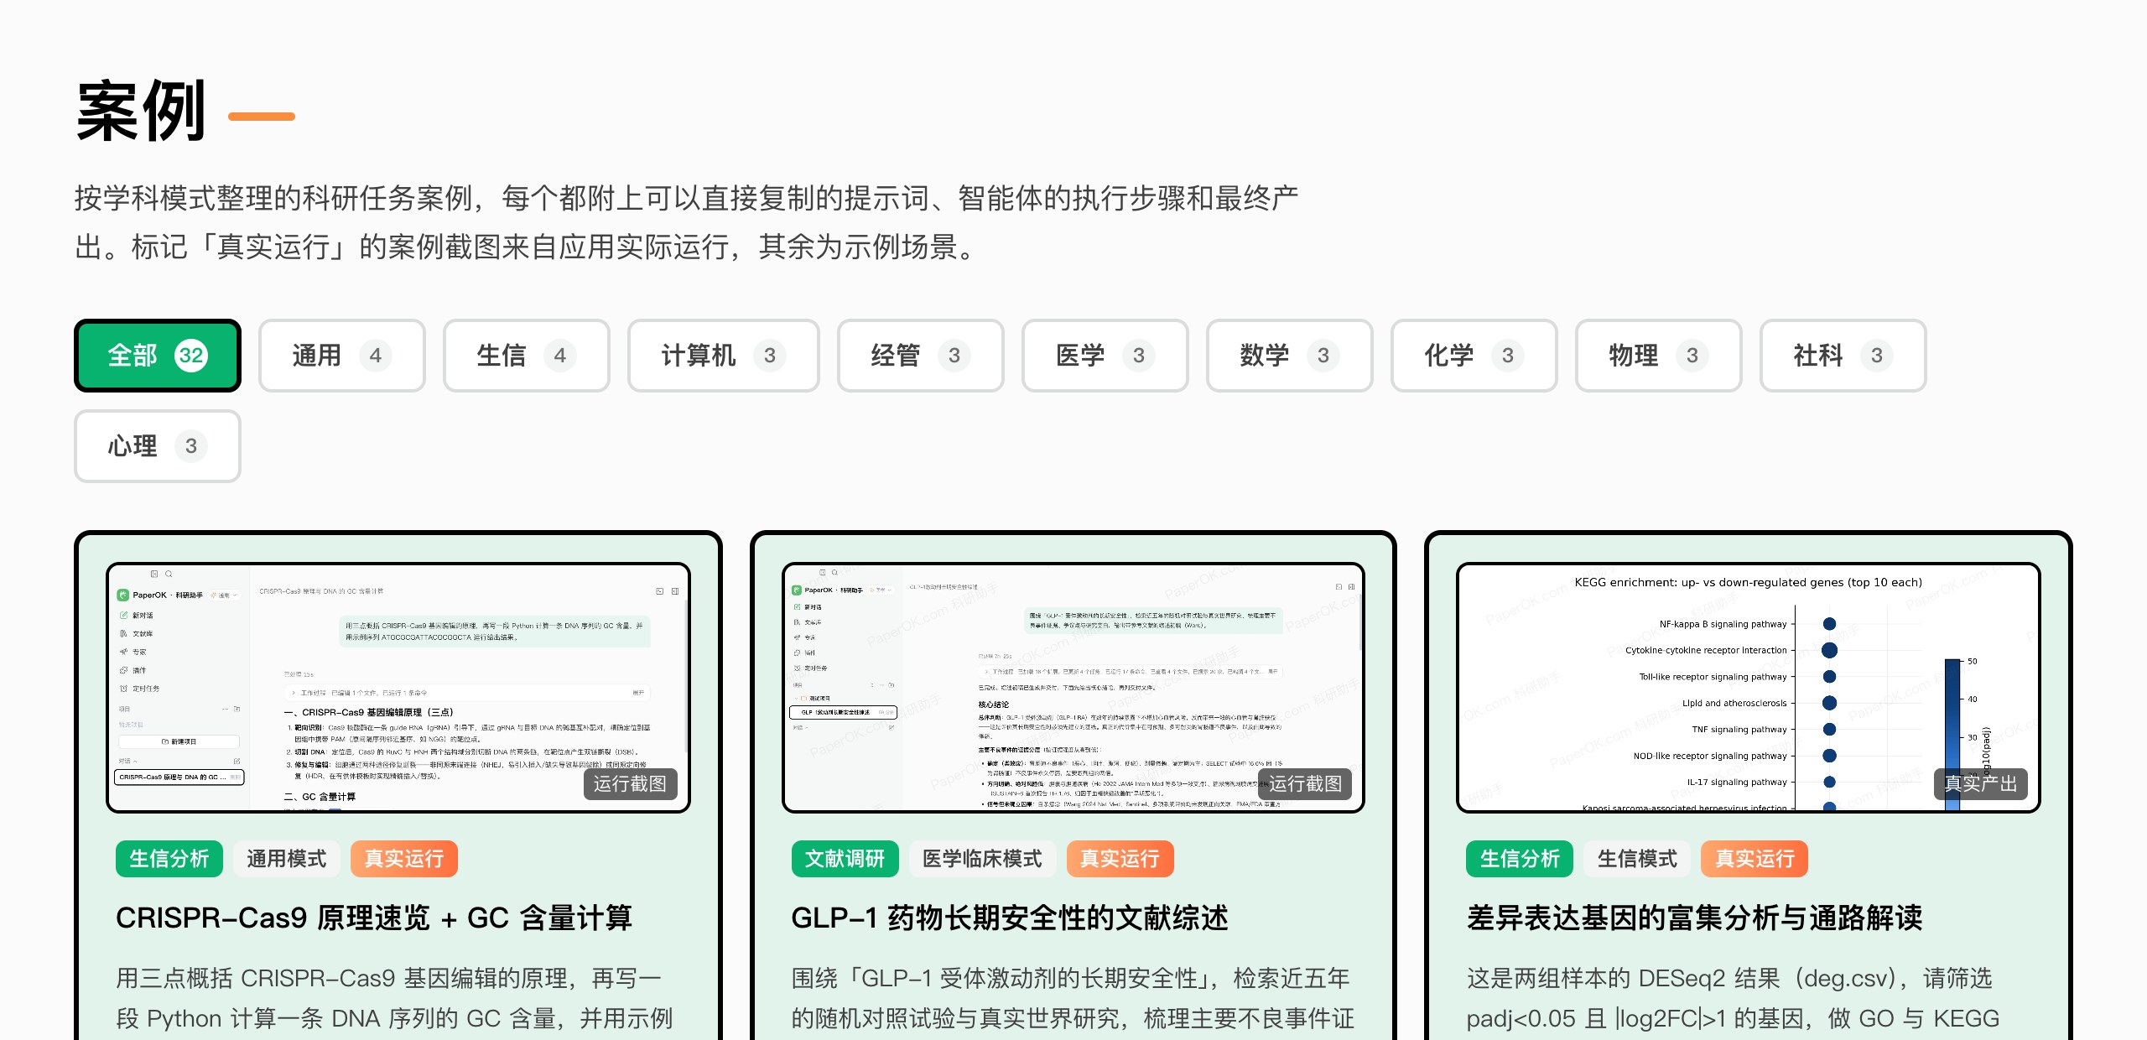Click the 通用模式 tag
The image size is (2147, 1040).
[x=287, y=859]
